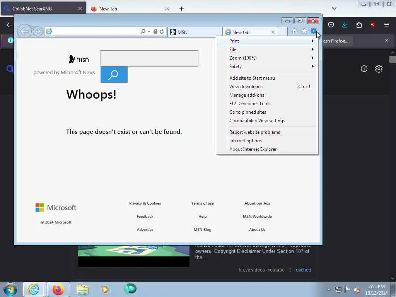Viewport: 396px width, 297px height.
Task: Launch F12 Developer Tools
Action: point(267,104)
